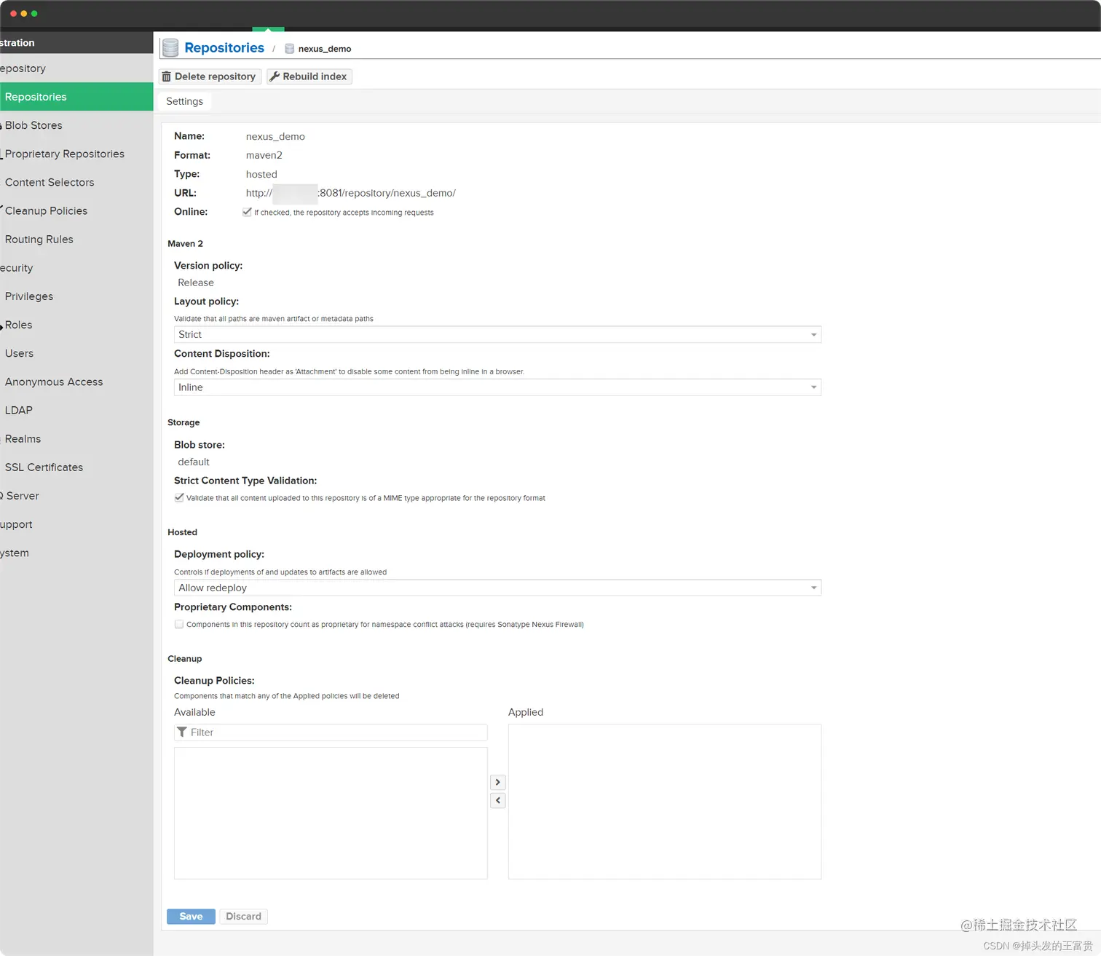Open LDAP in the sidebar

click(76, 410)
